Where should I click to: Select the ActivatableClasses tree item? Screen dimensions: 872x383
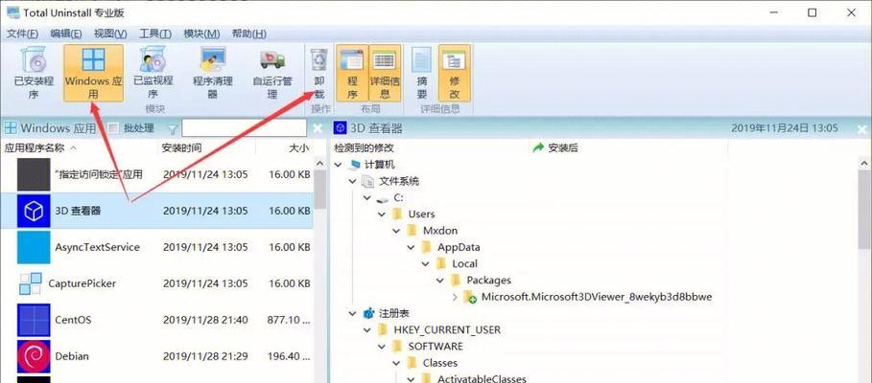(x=482, y=380)
